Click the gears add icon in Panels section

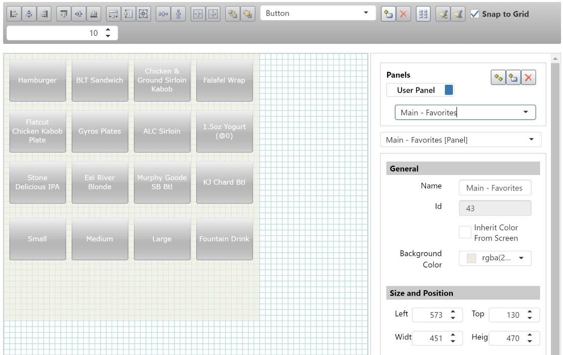[x=498, y=77]
